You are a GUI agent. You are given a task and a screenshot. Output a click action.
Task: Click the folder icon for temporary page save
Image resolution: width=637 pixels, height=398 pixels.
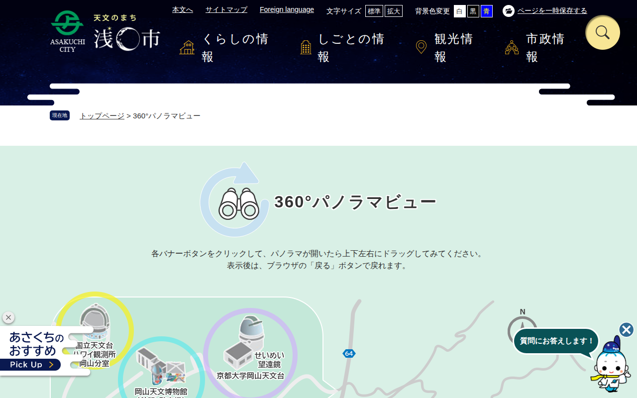click(x=509, y=11)
